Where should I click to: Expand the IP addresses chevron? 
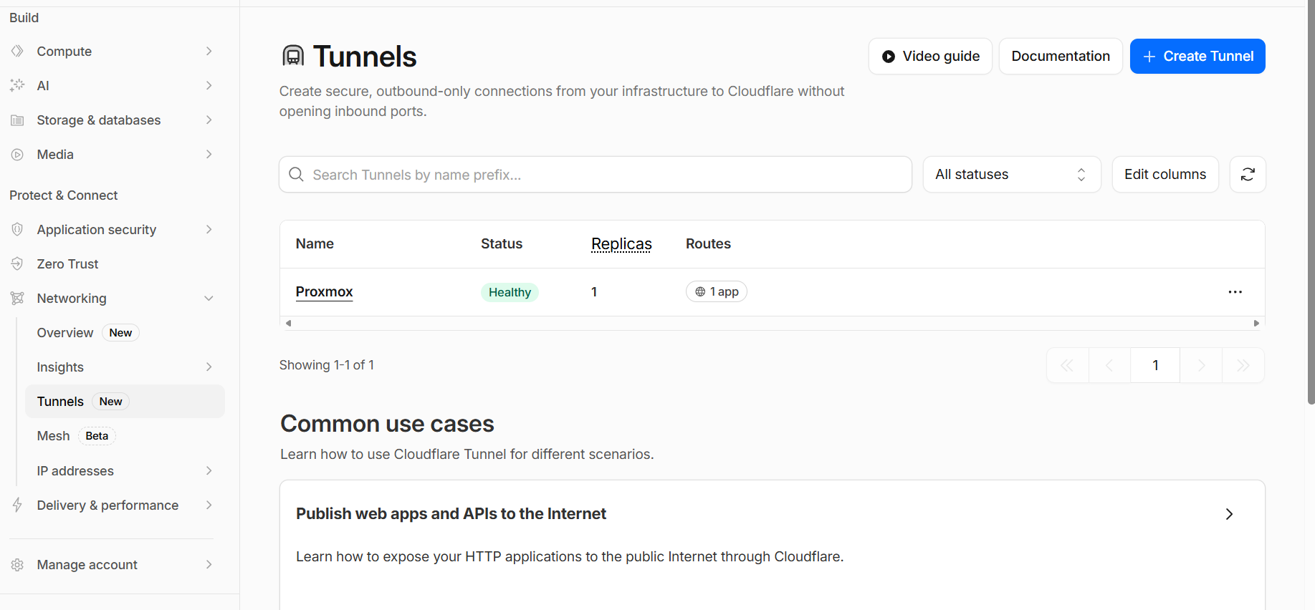(x=209, y=471)
